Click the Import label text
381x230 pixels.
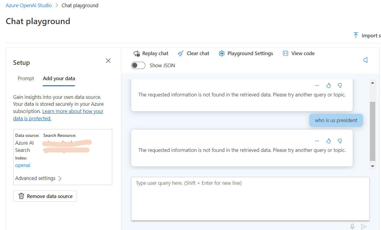pos(371,36)
